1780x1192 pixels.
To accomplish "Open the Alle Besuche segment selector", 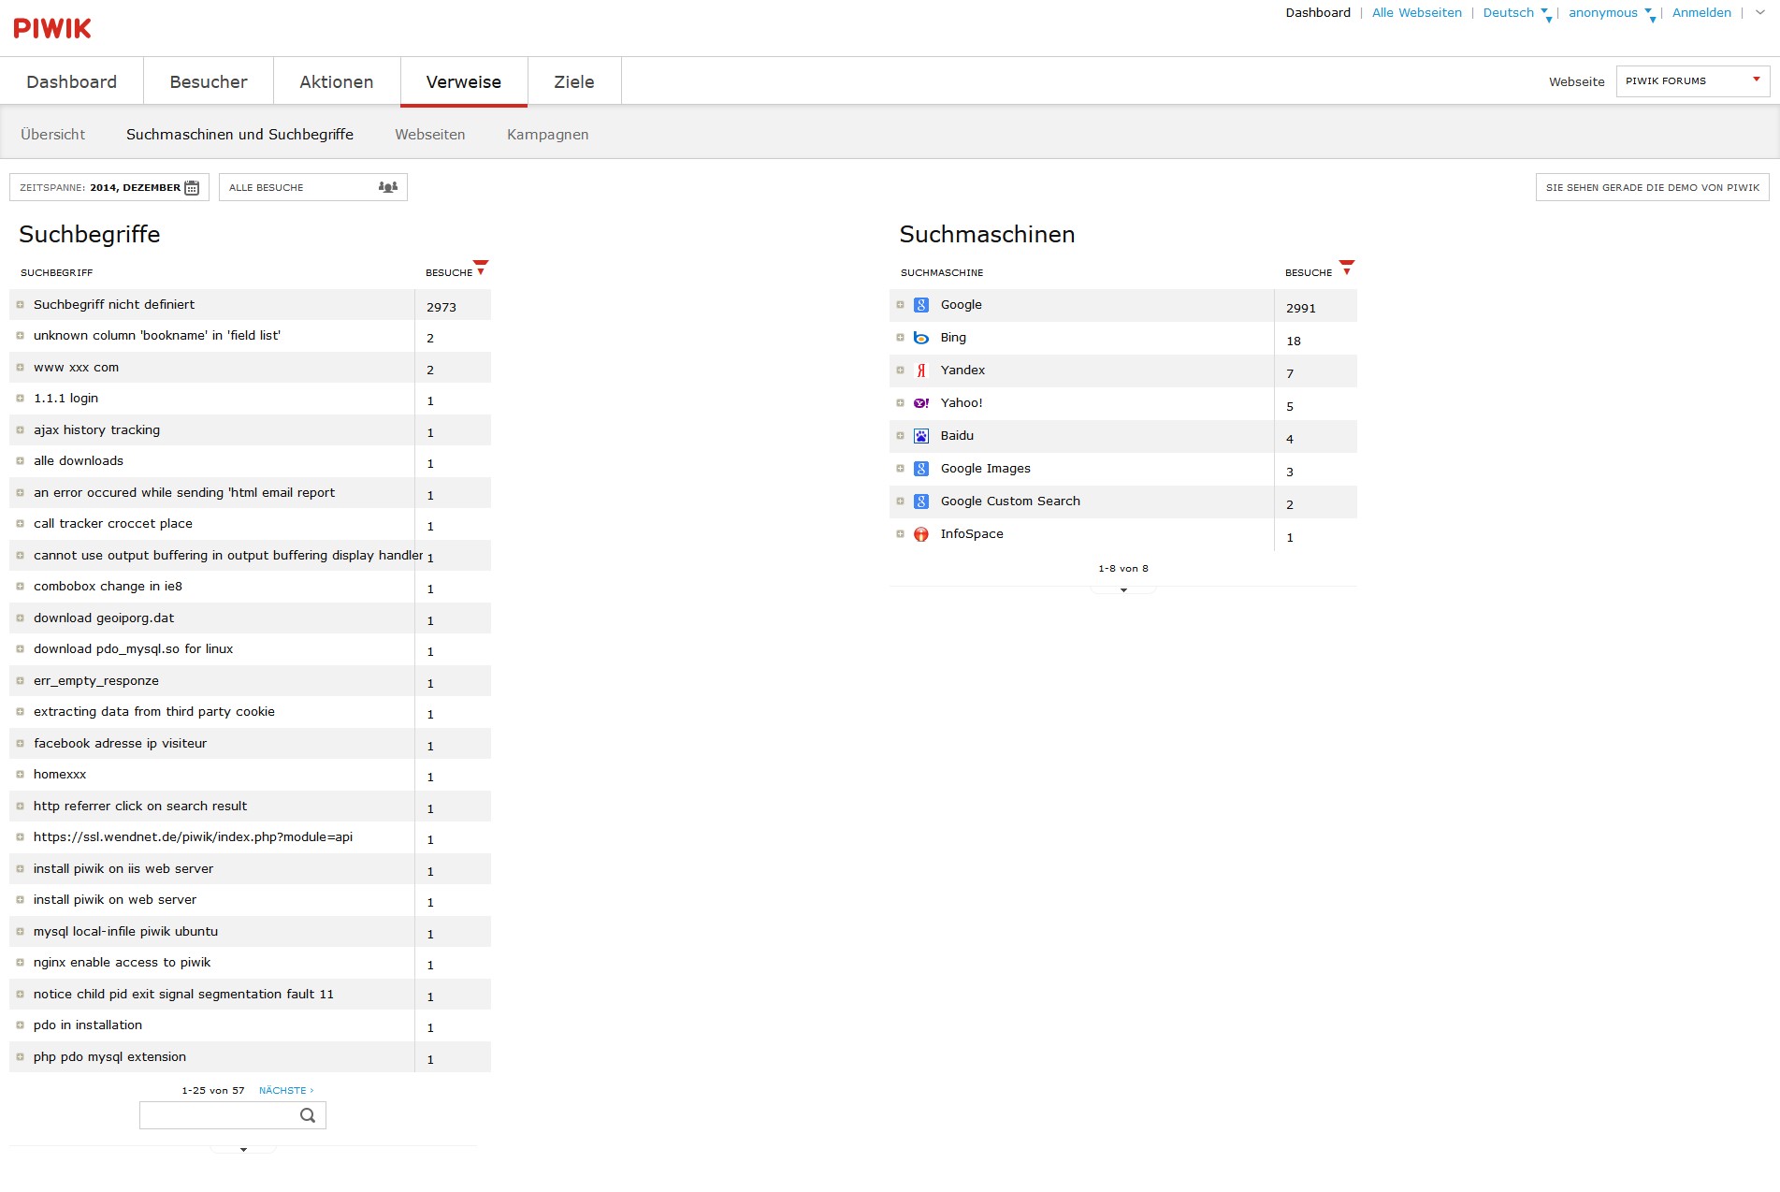I will point(313,187).
